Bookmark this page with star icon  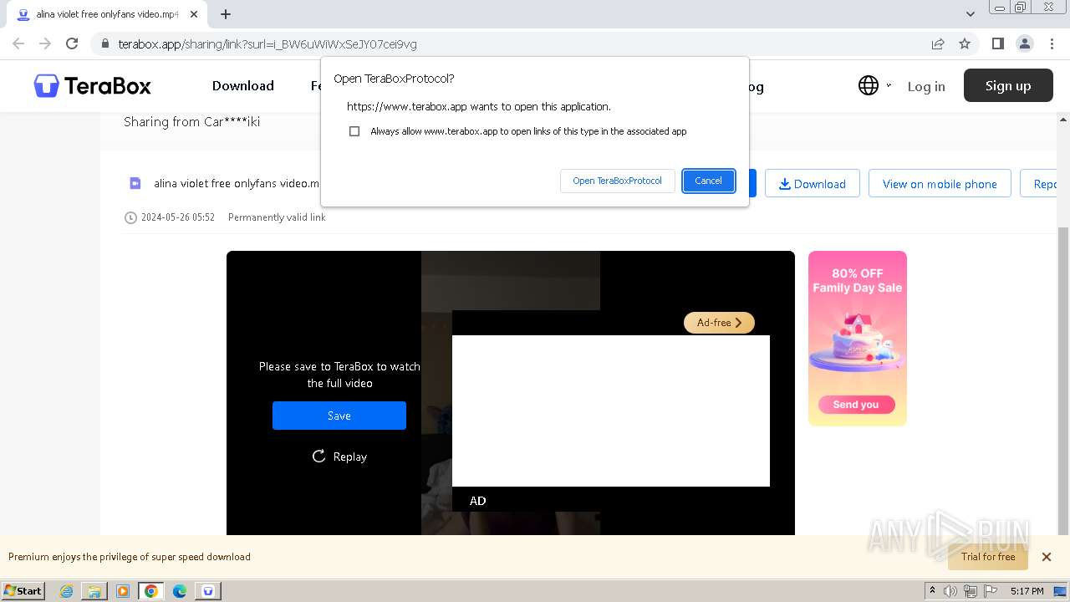(x=965, y=43)
